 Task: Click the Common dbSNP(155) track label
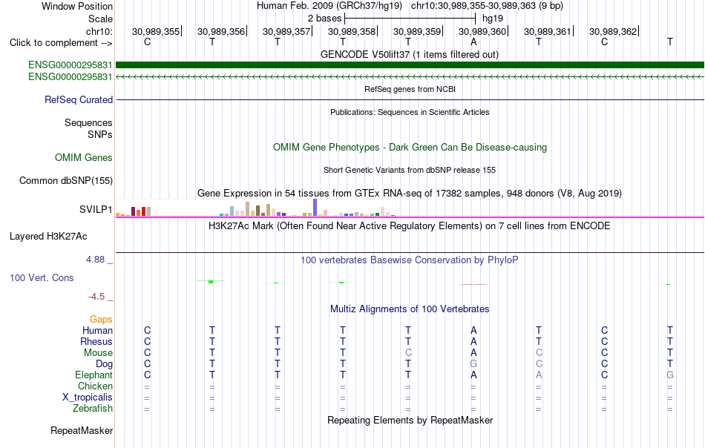tap(65, 181)
